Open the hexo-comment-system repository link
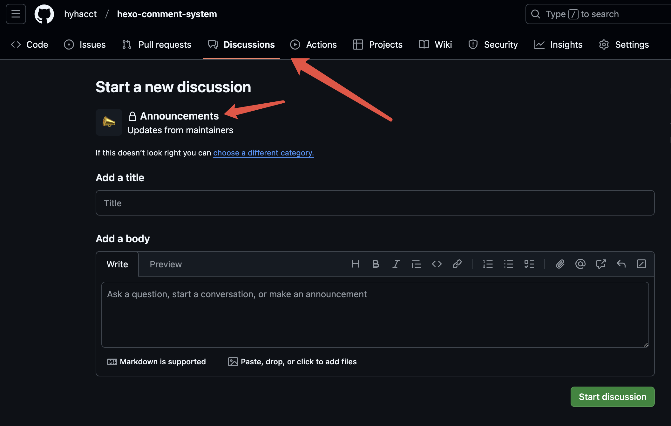Screen dimensions: 671x426 167,14
